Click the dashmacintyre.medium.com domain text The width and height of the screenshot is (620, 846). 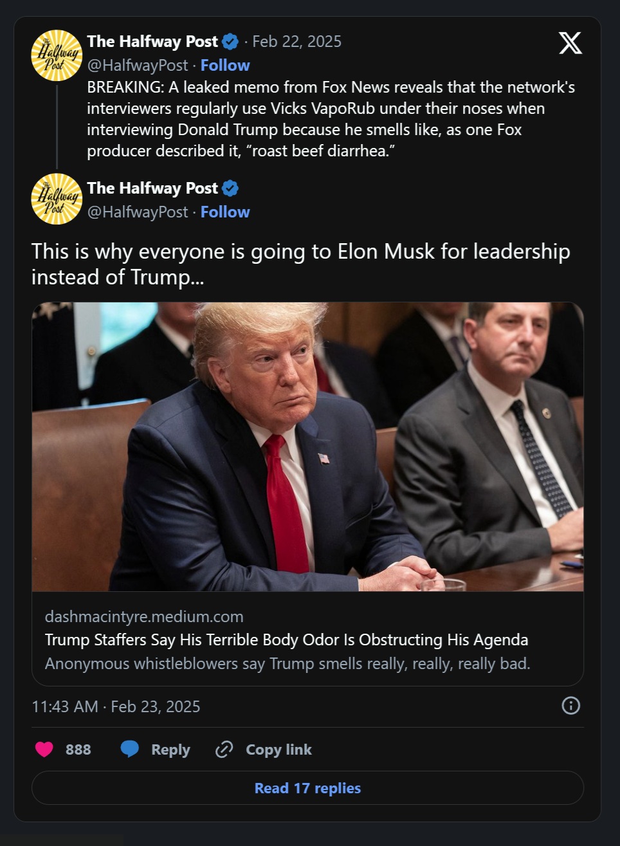point(144,616)
